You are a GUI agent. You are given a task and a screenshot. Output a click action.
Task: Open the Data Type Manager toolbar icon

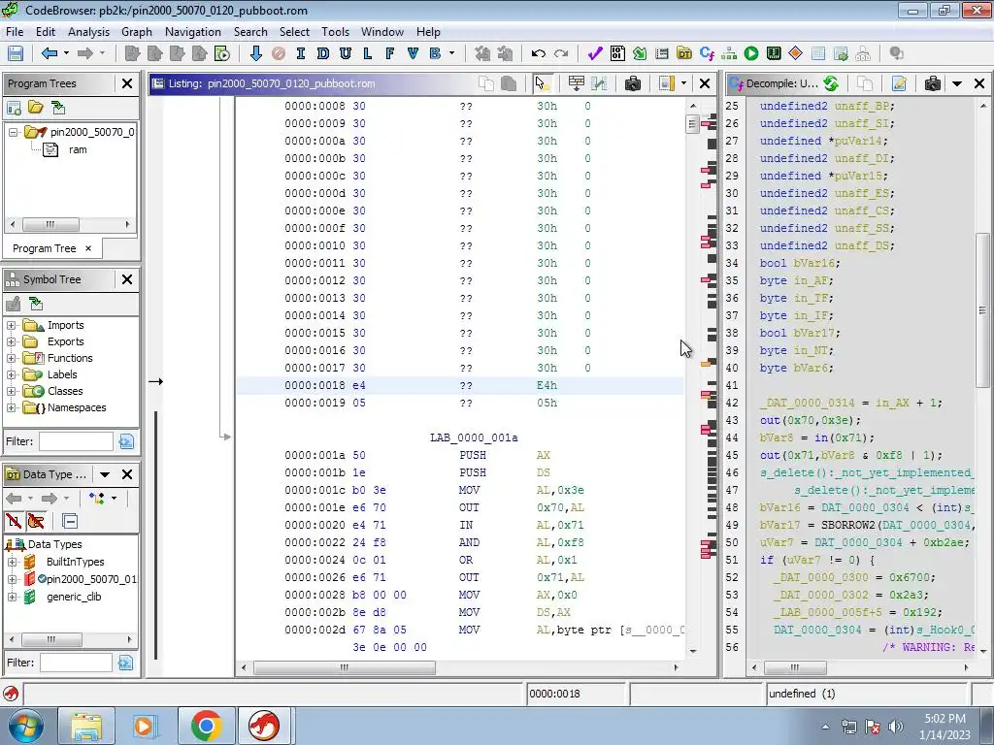(684, 54)
